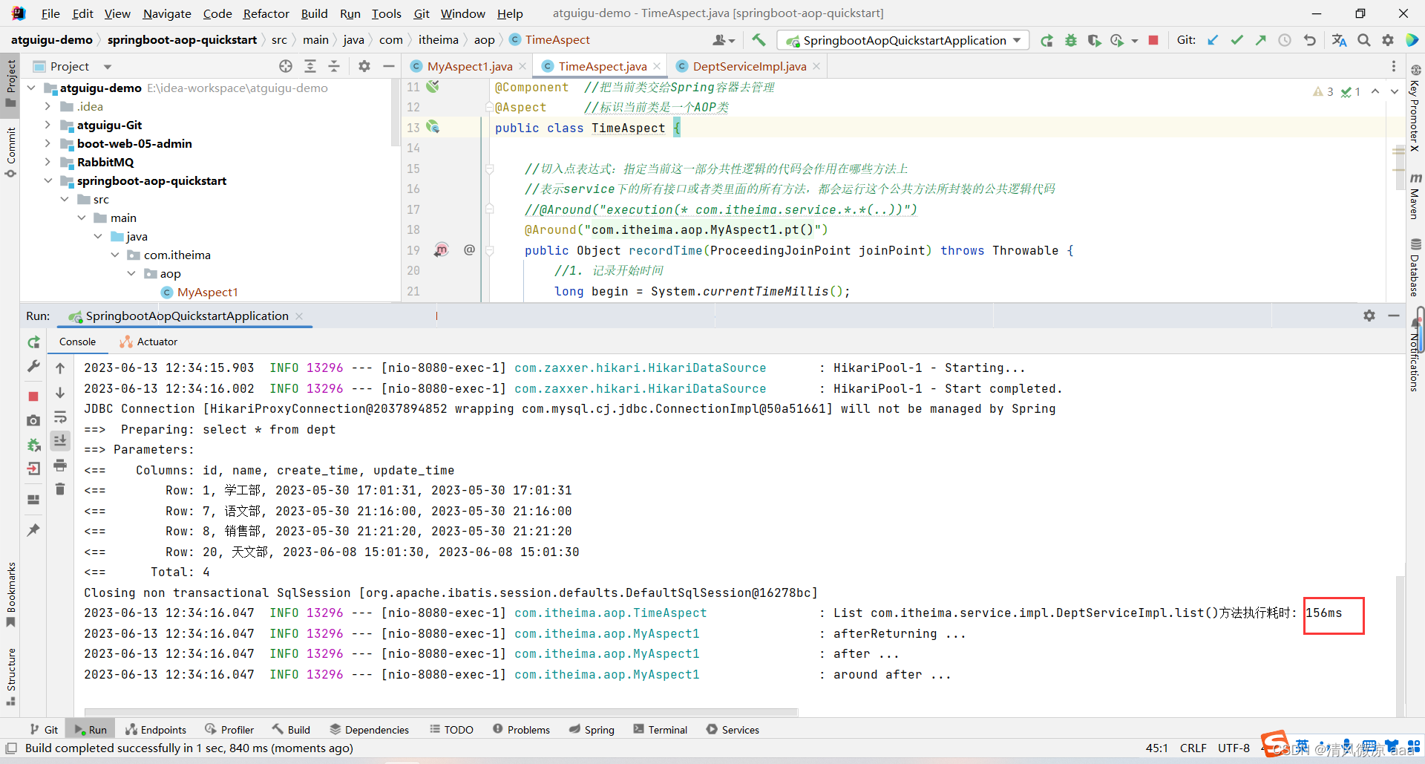Image resolution: width=1425 pixels, height=764 pixels.
Task: Close the TimeAspect.java tab
Action: point(657,66)
